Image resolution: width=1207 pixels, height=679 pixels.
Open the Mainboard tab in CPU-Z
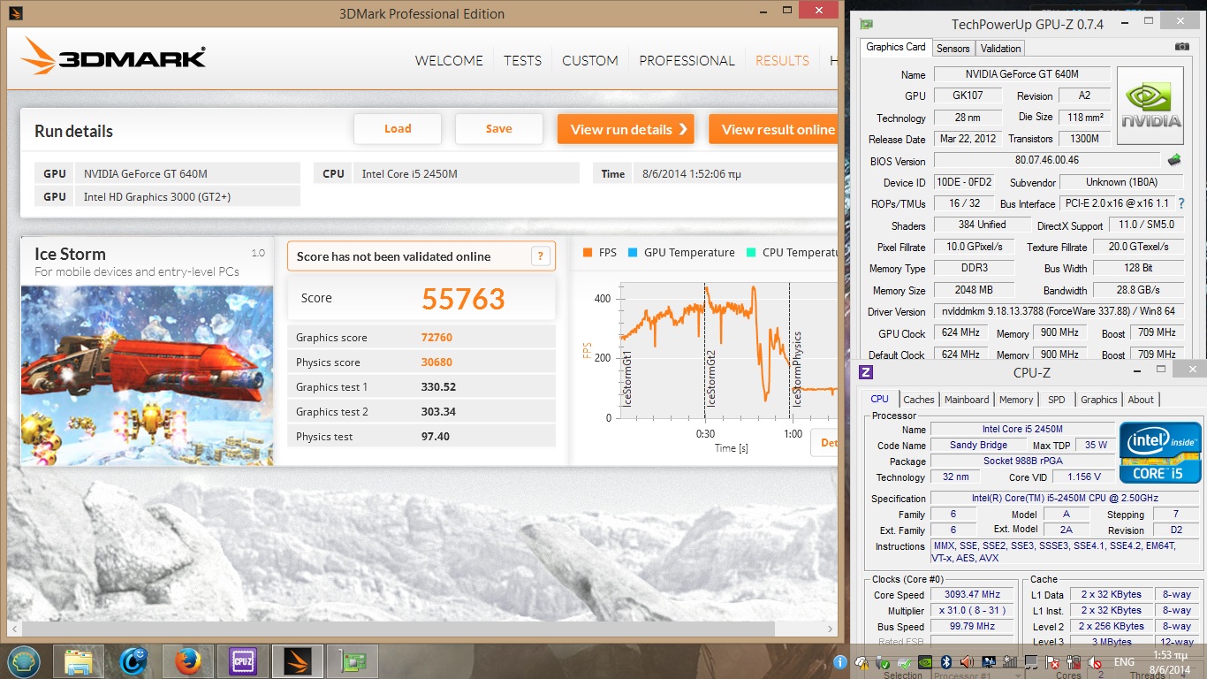click(967, 400)
